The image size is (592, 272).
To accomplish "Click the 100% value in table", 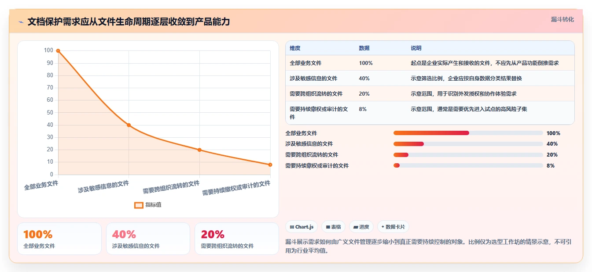I will coord(366,63).
